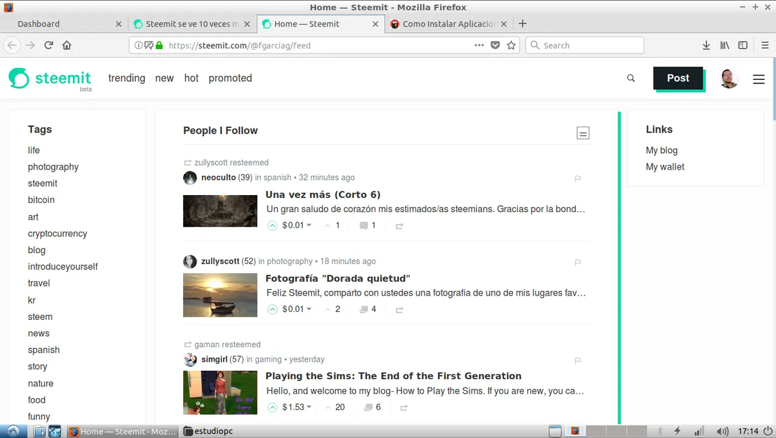Upvote "Fotografía Dorada quietud" post

(x=272, y=309)
